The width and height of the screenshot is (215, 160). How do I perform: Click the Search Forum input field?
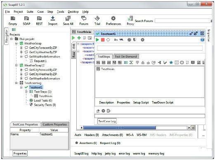(x=182, y=21)
